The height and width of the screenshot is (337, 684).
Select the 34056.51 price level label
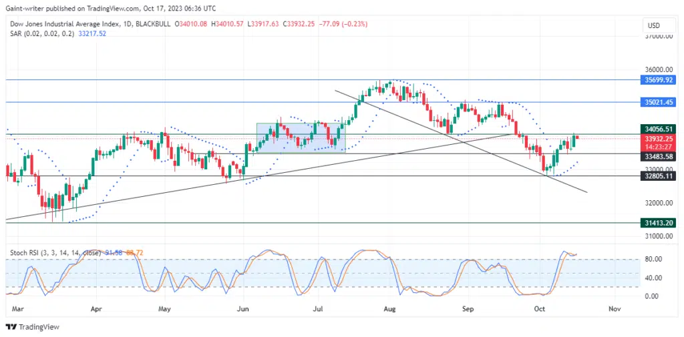pyautogui.click(x=659, y=129)
